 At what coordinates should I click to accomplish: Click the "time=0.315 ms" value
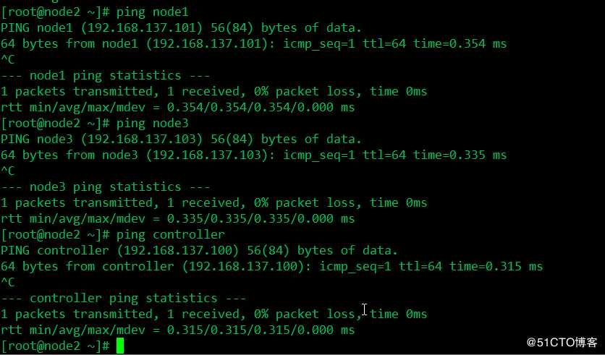(496, 266)
